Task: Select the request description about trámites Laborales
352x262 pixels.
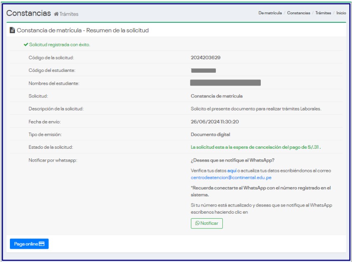Action: click(x=255, y=109)
